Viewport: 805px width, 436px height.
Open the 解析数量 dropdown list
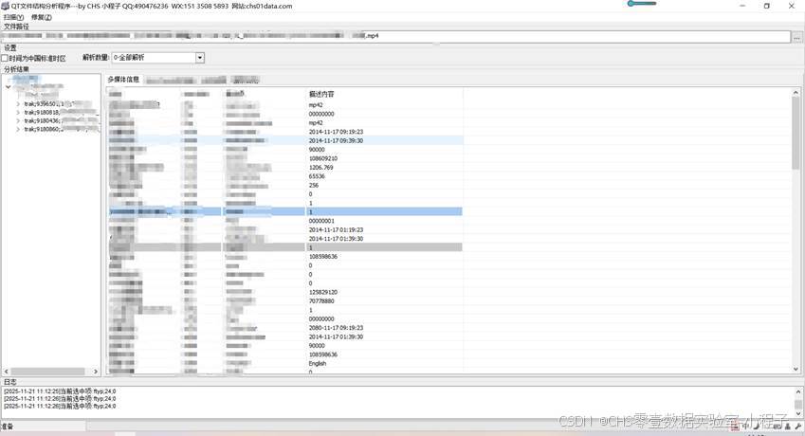tap(200, 58)
